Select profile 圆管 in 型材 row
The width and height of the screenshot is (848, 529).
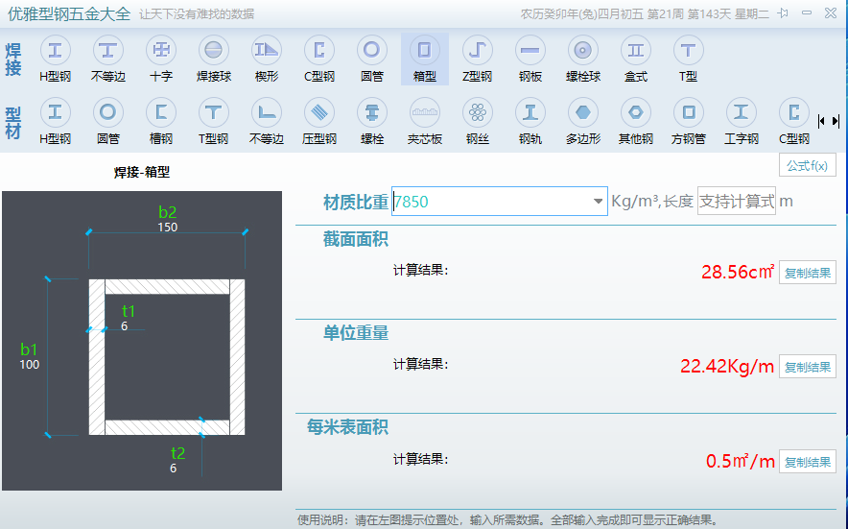[x=108, y=121]
